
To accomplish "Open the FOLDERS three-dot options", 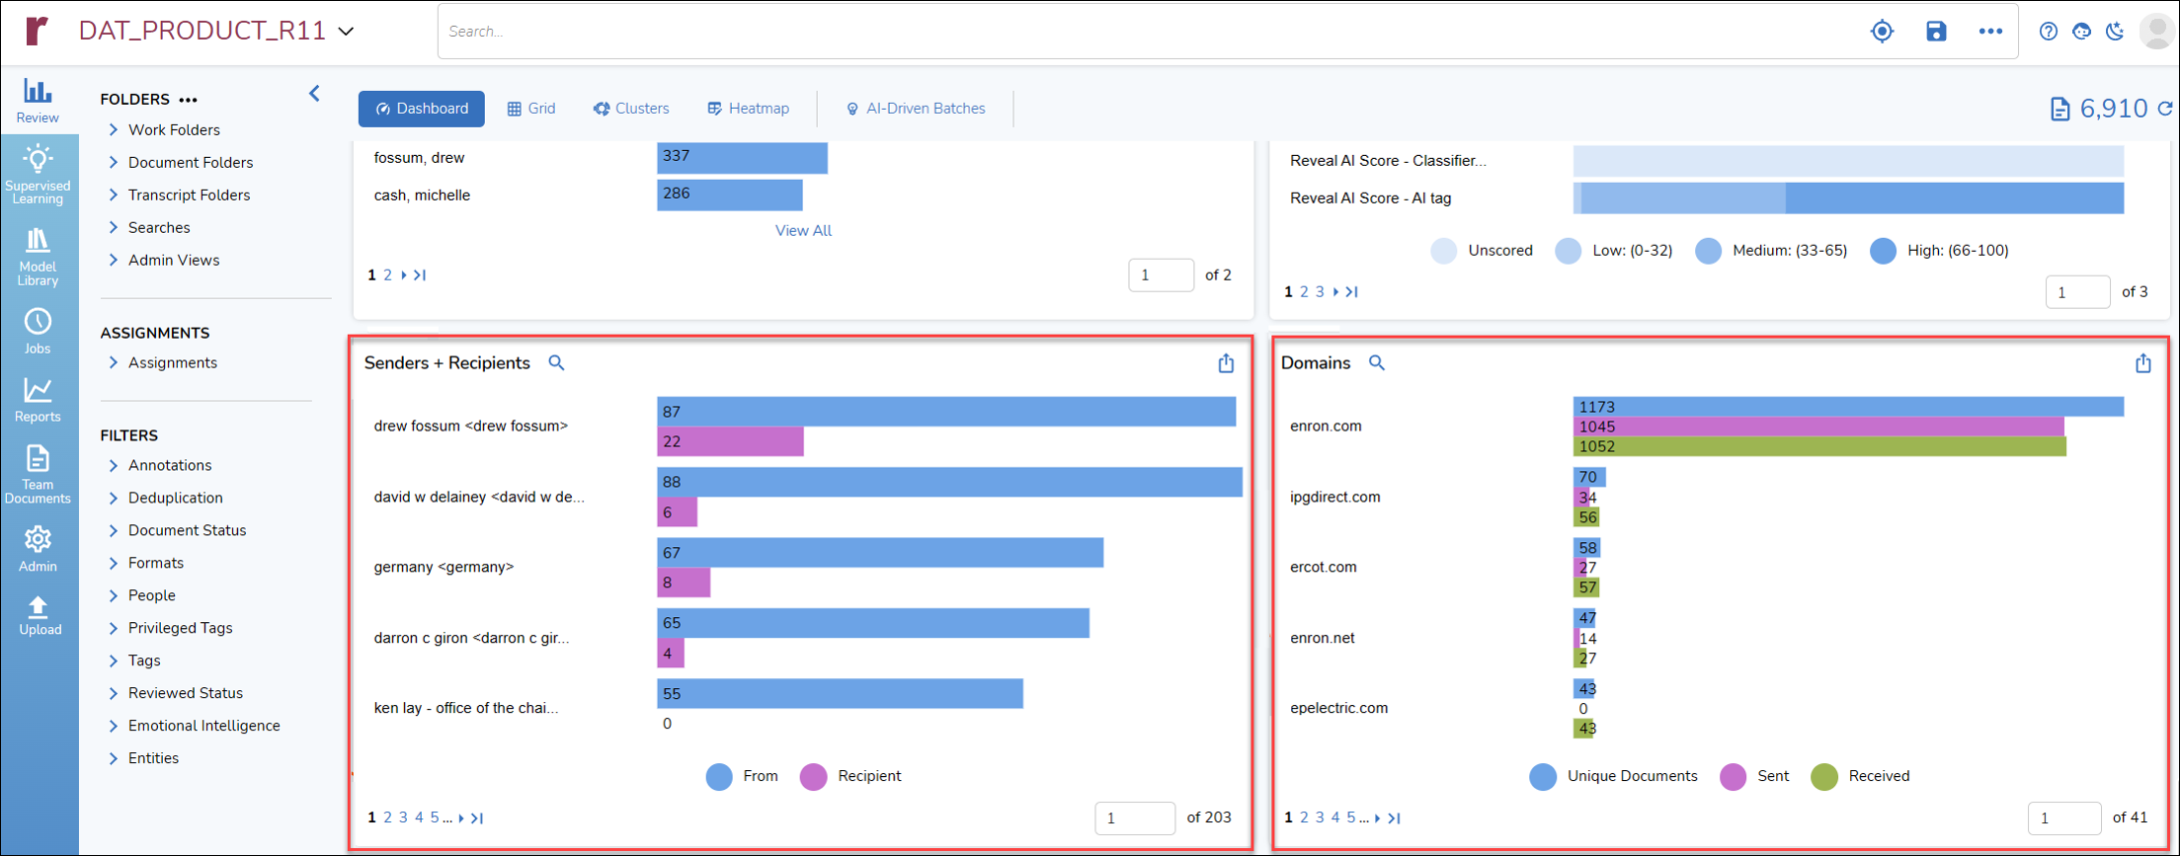I will point(189,100).
